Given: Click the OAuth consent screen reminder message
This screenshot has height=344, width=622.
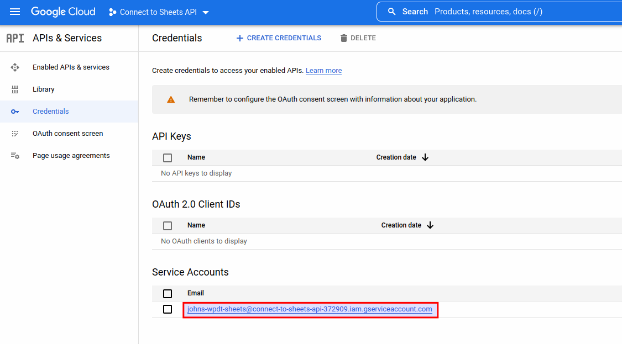Looking at the screenshot, I should (x=333, y=99).
